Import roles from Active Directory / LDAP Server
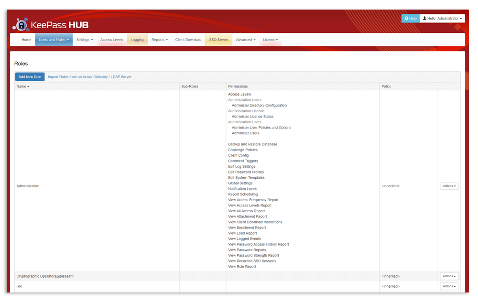 click(90, 77)
